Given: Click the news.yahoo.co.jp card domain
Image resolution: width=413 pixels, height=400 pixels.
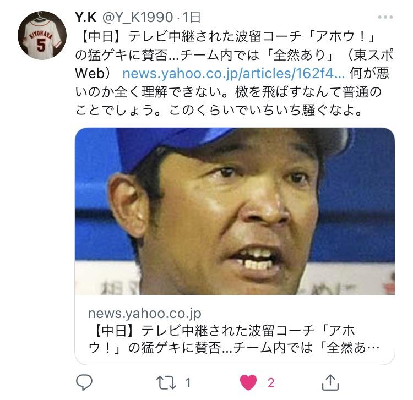Looking at the screenshot, I should pyautogui.click(x=145, y=314).
